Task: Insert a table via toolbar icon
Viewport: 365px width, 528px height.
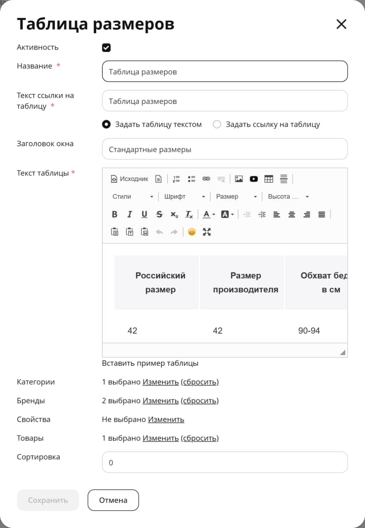Action: (268, 179)
